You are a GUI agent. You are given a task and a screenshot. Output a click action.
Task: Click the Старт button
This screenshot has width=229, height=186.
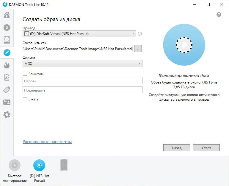[206, 148]
